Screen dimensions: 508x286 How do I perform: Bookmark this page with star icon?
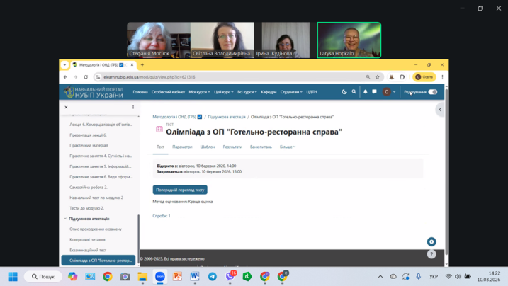pyautogui.click(x=378, y=77)
